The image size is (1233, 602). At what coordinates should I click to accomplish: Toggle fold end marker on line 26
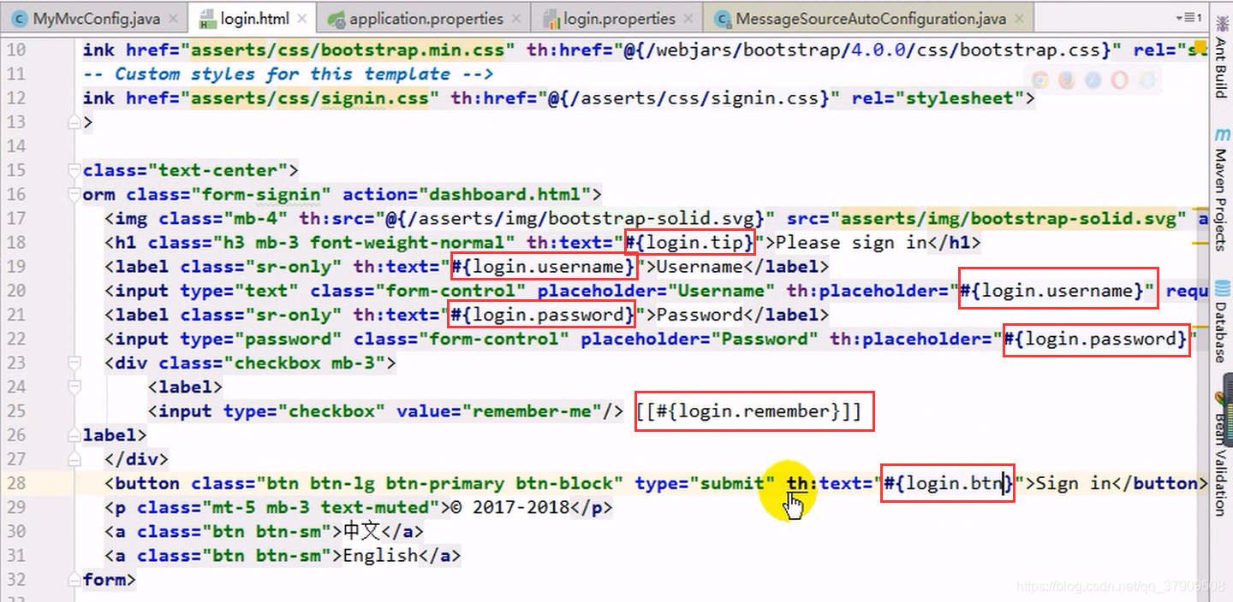74,435
